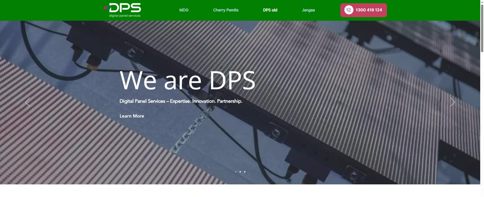Open the MDG menu item
The width and height of the screenshot is (484, 197).
coord(184,10)
